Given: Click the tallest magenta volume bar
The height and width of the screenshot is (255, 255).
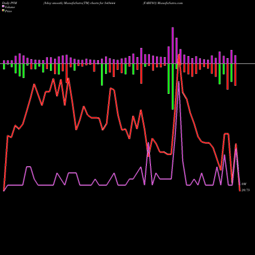Looking at the screenshot, I should (173, 45).
